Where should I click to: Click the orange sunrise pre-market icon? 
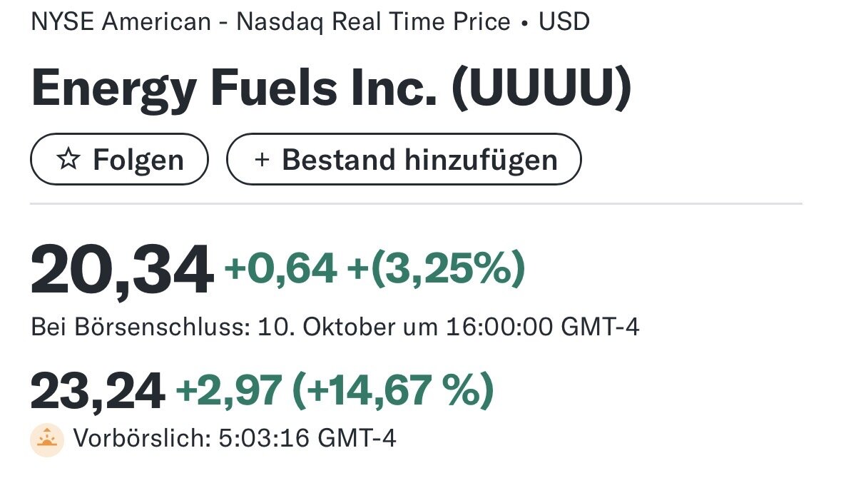point(47,438)
